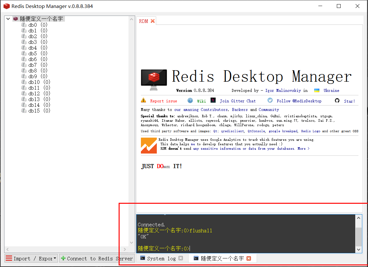Image resolution: width=368 pixels, height=267 pixels.
Task: Select the db4 database icon
Action: (x=24, y=48)
